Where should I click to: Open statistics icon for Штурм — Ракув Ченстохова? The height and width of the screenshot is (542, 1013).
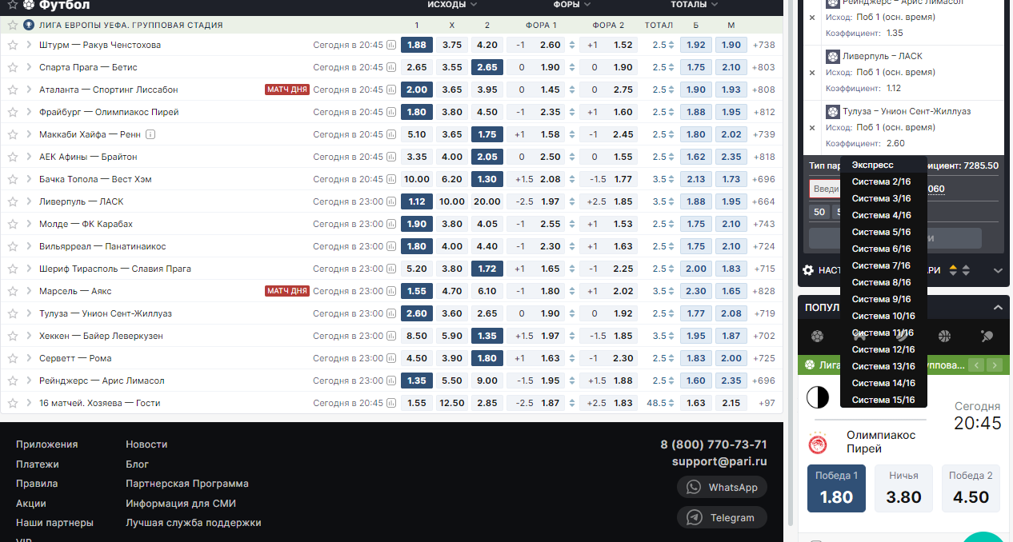click(391, 45)
